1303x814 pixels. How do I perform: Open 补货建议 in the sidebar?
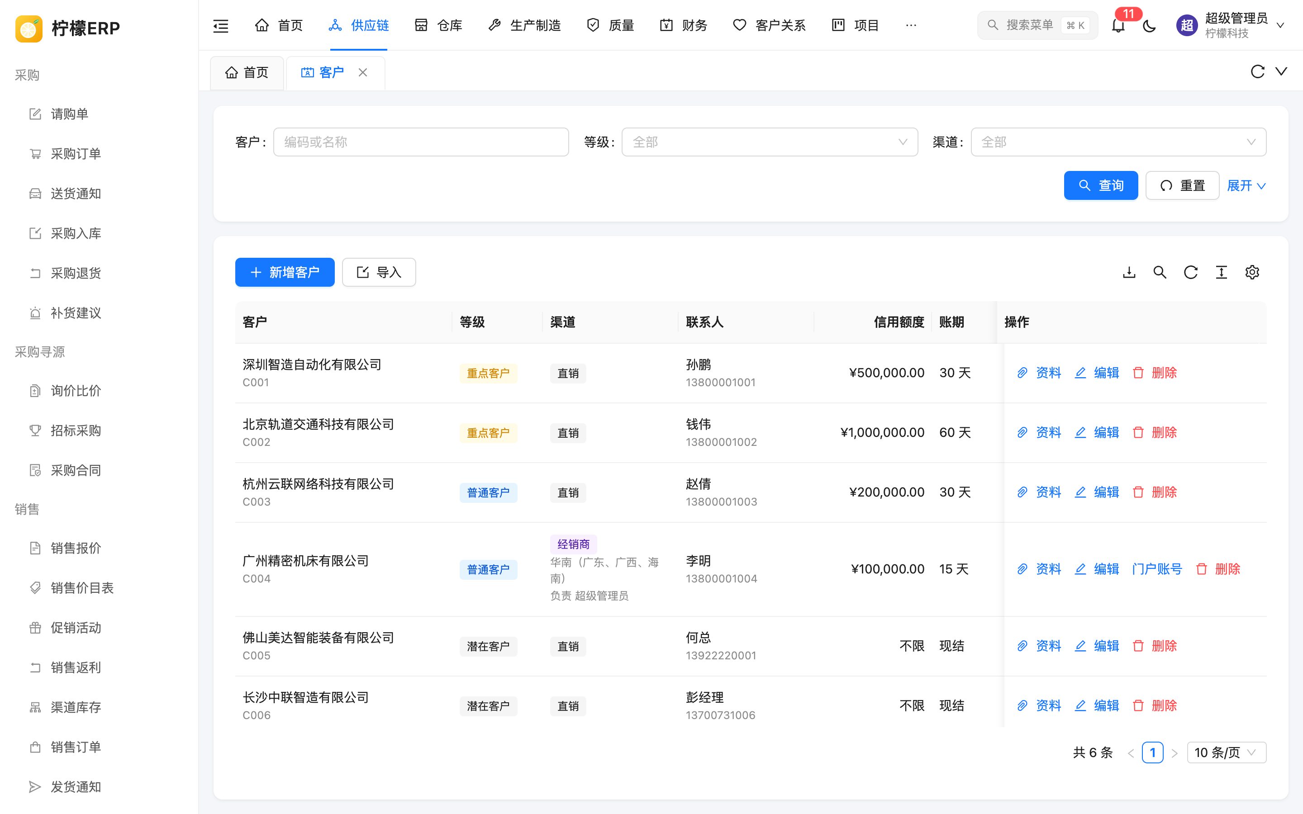click(x=99, y=313)
